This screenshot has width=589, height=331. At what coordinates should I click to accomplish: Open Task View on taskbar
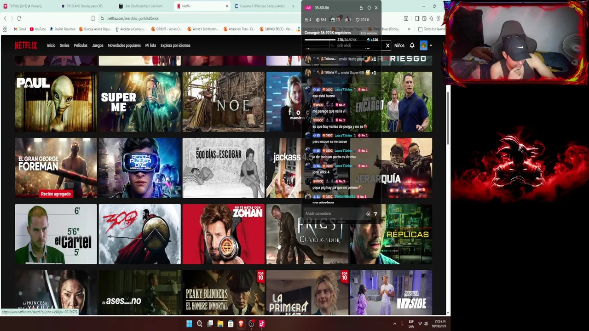tap(210, 324)
